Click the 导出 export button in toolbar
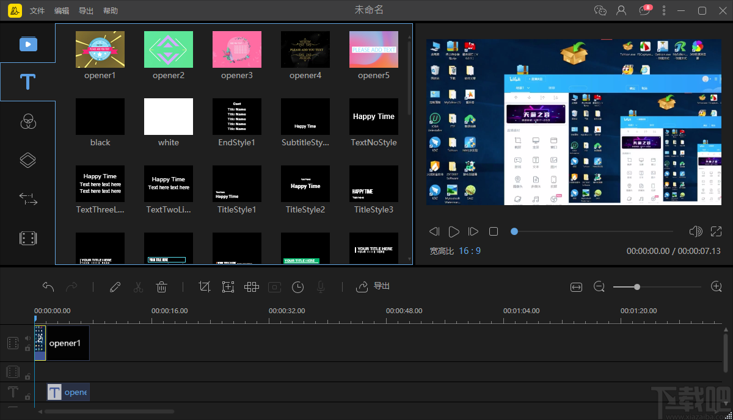Image resolution: width=733 pixels, height=420 pixels. [x=373, y=286]
